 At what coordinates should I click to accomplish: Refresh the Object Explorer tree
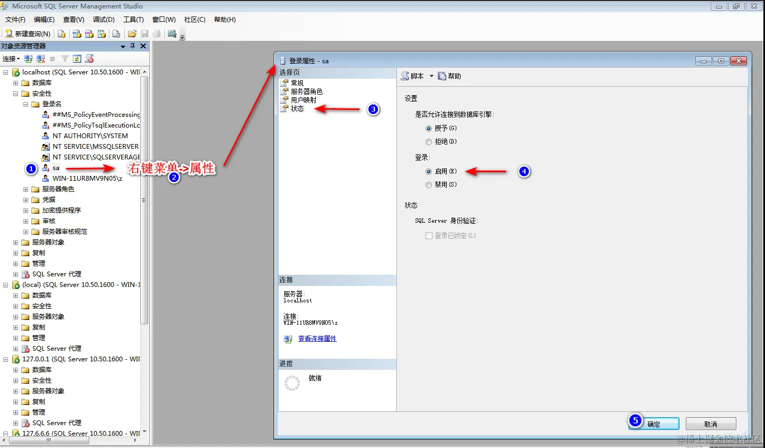(77, 58)
